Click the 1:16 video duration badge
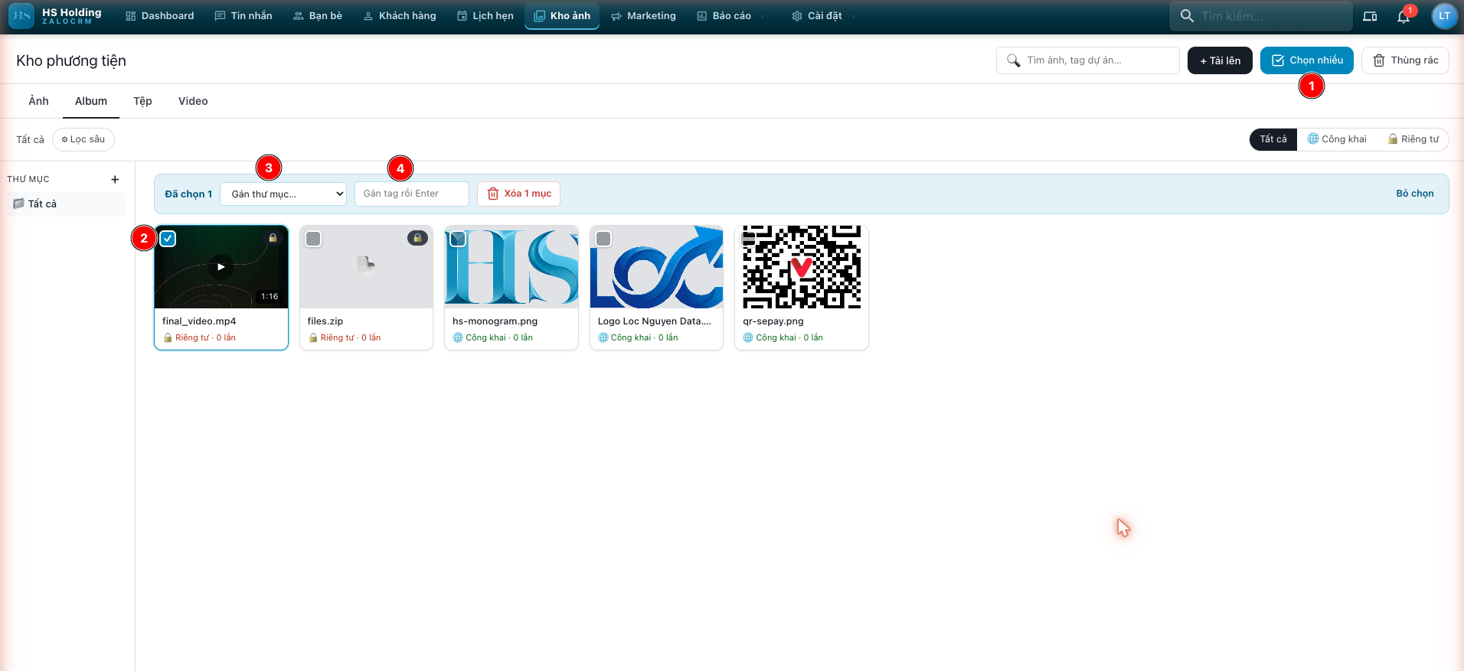The width and height of the screenshot is (1464, 671). coord(270,297)
